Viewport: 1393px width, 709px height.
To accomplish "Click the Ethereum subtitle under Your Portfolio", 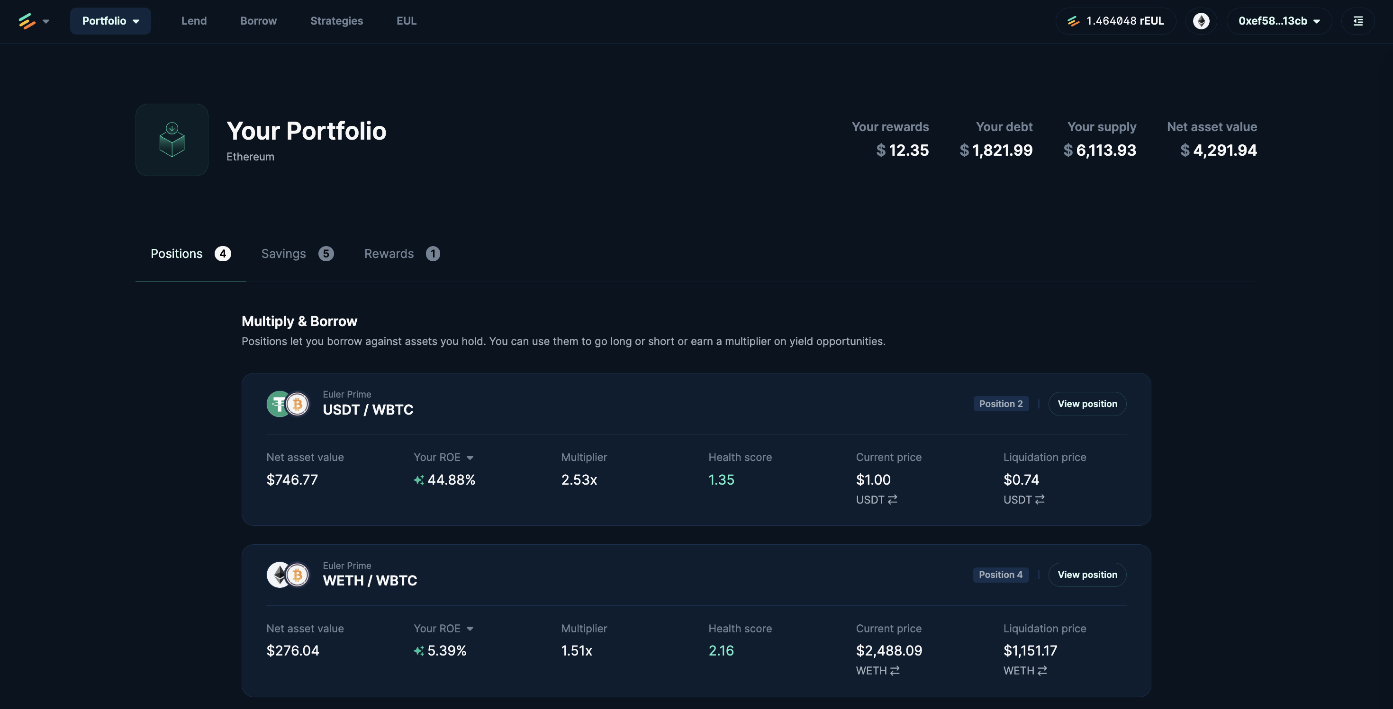I will click(250, 157).
